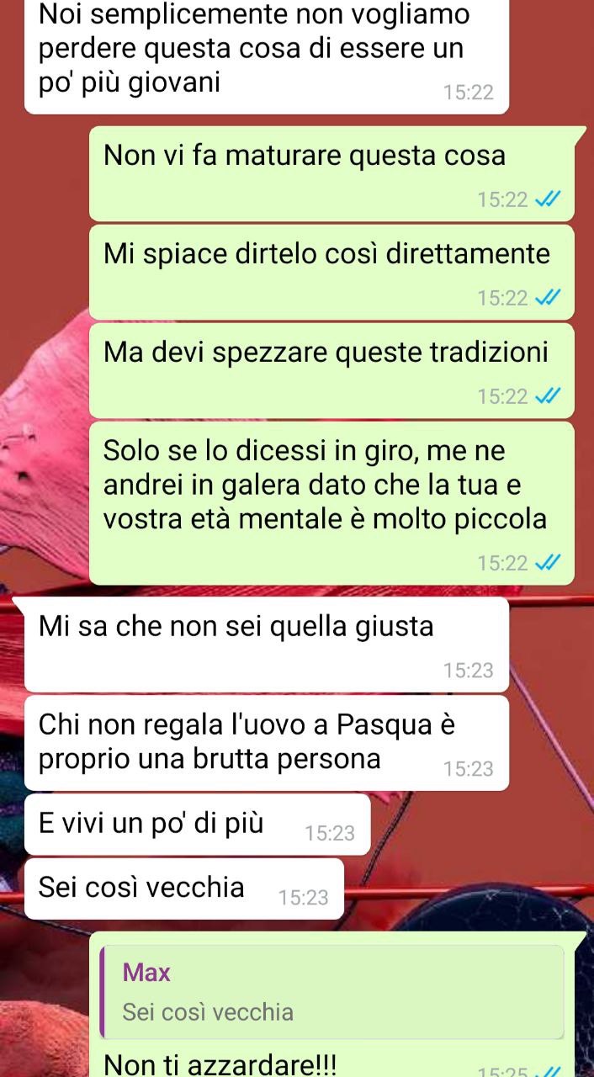Tap 'Non vi fa maturare questa cosa' bubble
Screen dimensions: 594x1077
331,173
